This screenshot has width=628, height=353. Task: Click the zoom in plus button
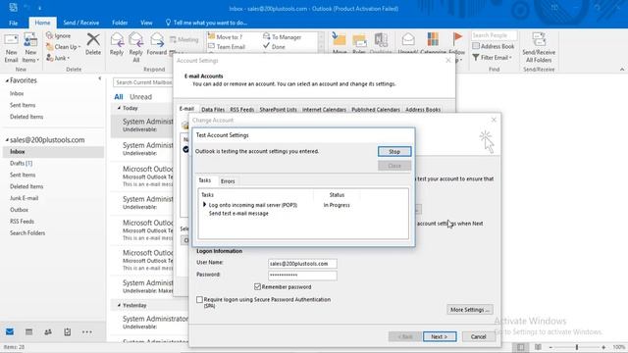pos(603,347)
